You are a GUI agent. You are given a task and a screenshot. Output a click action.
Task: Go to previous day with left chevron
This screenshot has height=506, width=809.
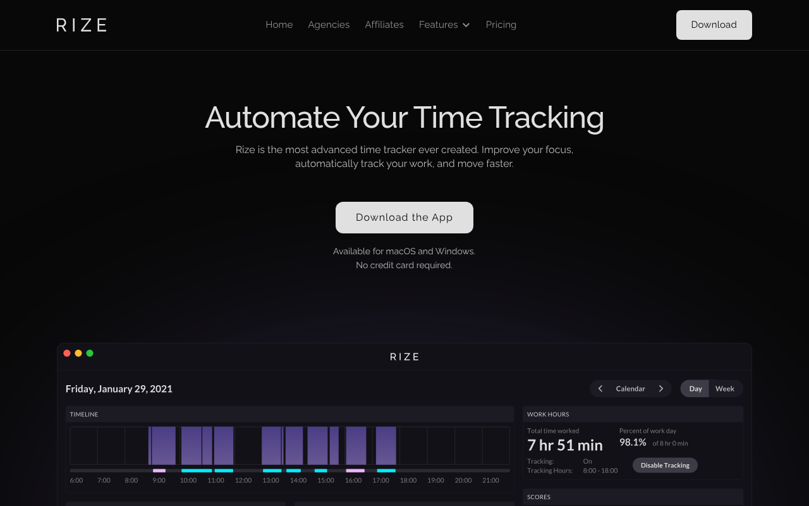(x=600, y=388)
